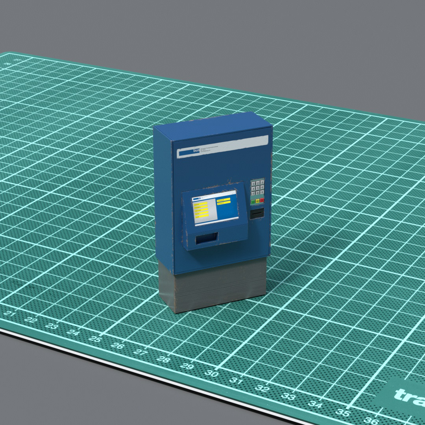Tap keypad key 3 on the ticket machine
The width and height of the screenshot is (425, 425).
coord(262,183)
